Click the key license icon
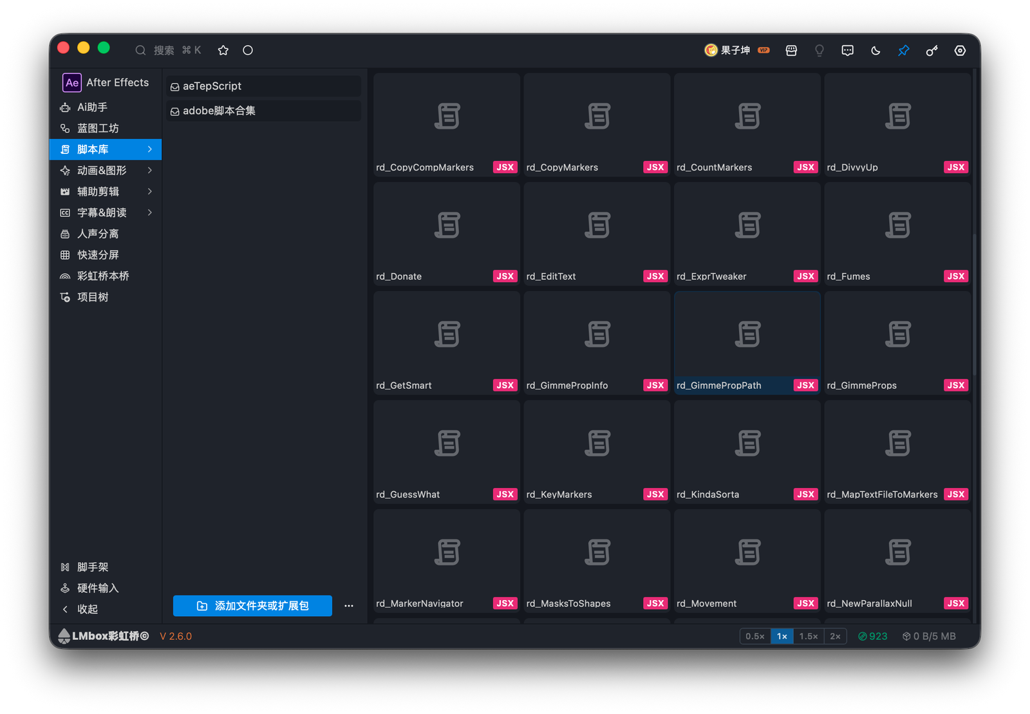The image size is (1030, 714). pos(932,50)
